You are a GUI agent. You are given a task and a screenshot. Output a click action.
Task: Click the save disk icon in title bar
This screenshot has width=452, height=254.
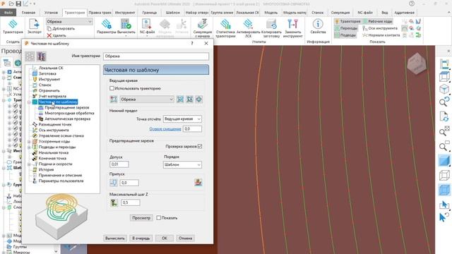[18, 4]
